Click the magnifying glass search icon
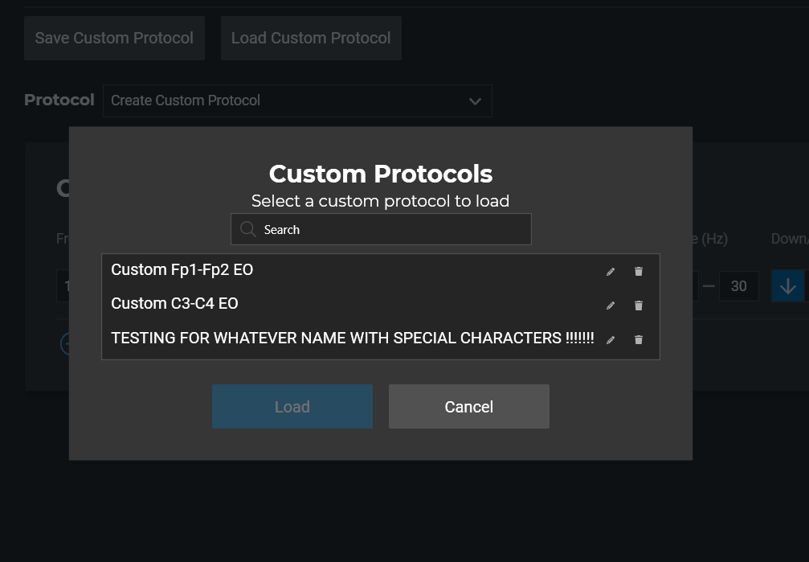The image size is (809, 562). coord(248,229)
